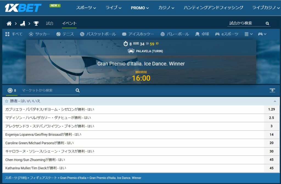
Task: Click the trophy icon in breadcrumb
Action: click(36, 24)
